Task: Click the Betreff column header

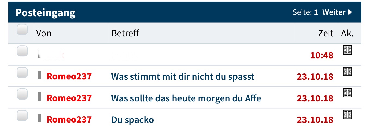Action: coord(125,33)
